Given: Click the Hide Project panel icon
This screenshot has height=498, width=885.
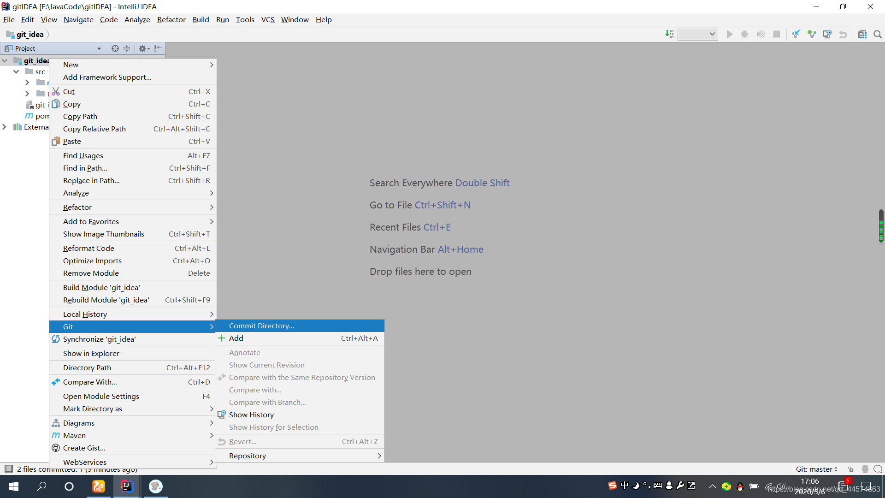Looking at the screenshot, I should click(158, 48).
